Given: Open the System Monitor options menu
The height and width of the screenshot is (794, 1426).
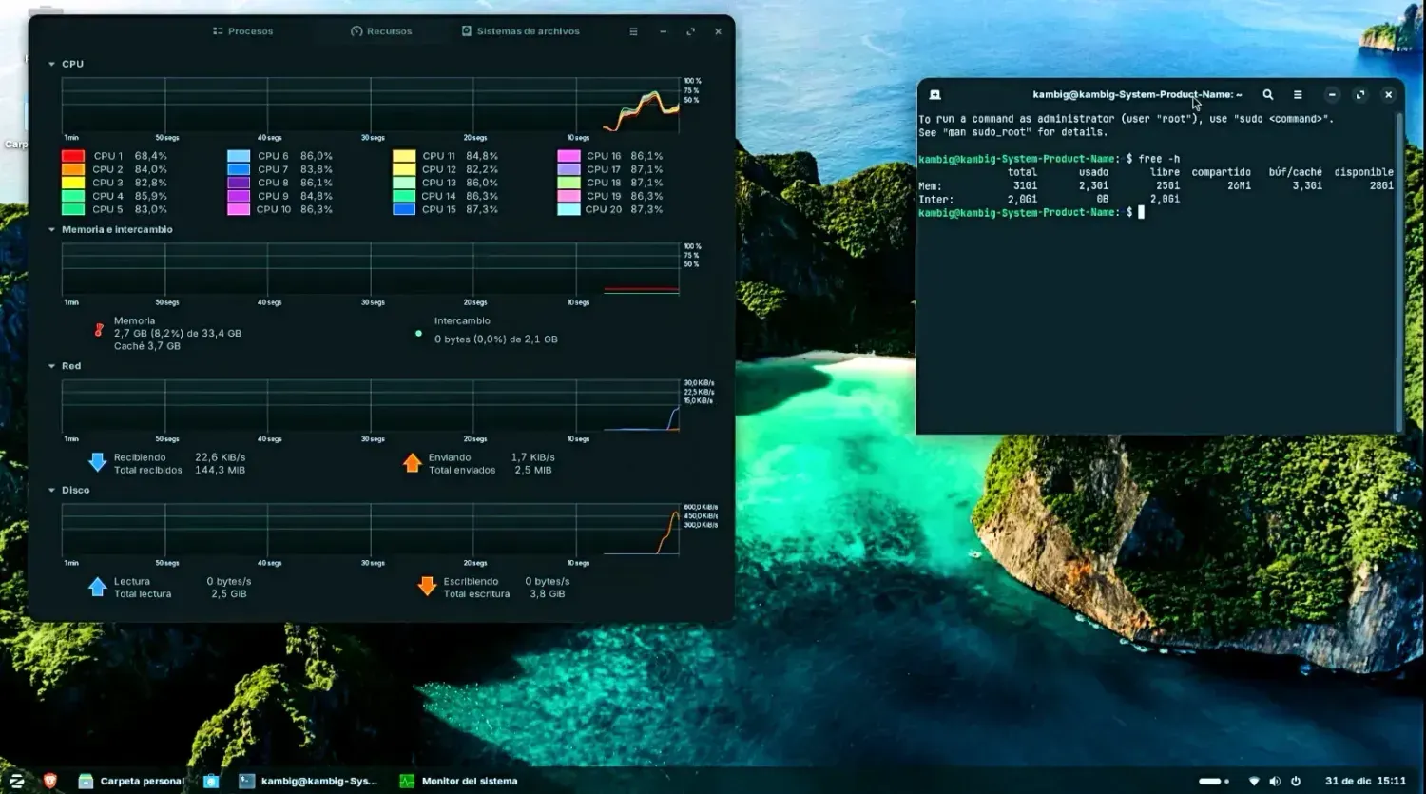Looking at the screenshot, I should (x=632, y=31).
